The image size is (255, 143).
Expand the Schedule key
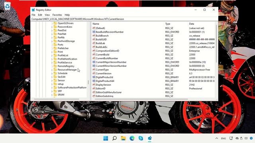[52, 73]
